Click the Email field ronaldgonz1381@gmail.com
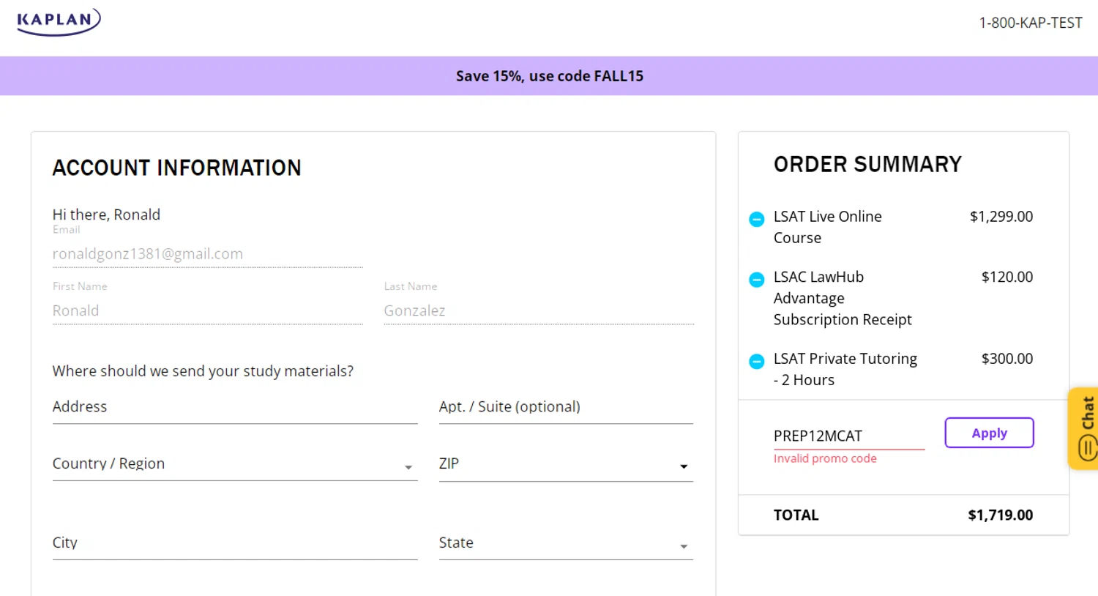Screen dimensions: 1098x596 coord(207,254)
